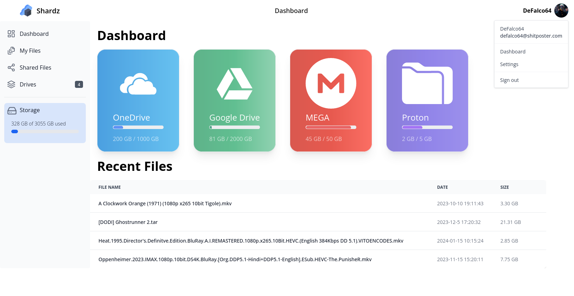Click the date 2023-10-10 19:11:43
The image size is (574, 296).
(x=460, y=204)
